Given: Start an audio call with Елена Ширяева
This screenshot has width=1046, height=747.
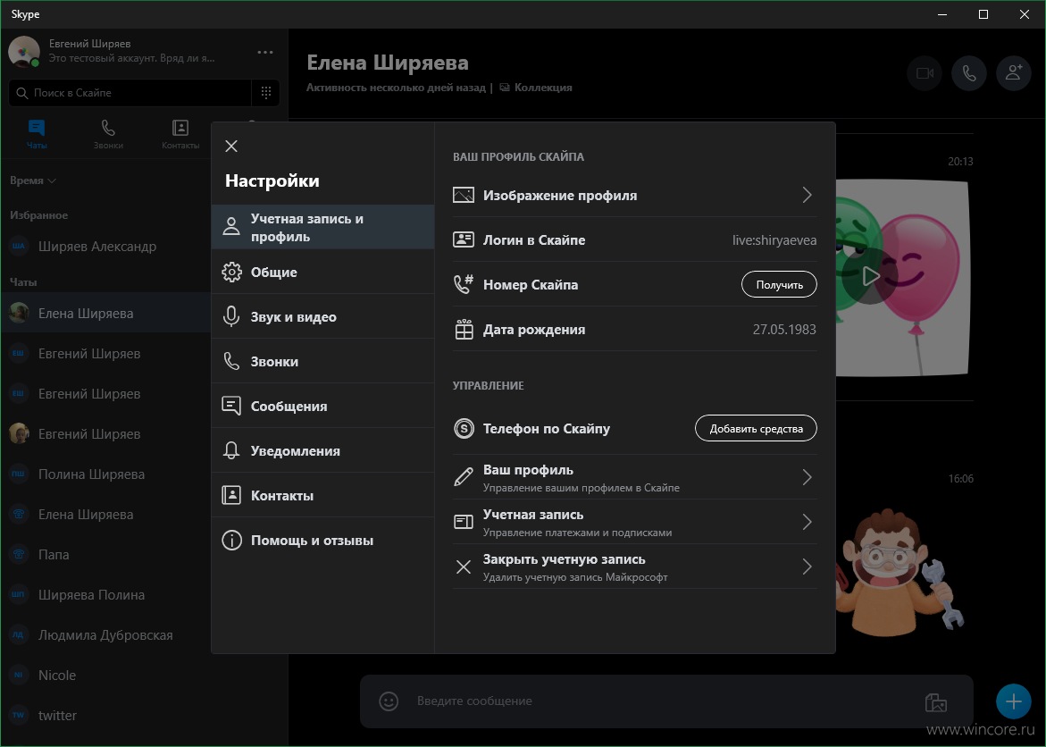Looking at the screenshot, I should click(969, 72).
